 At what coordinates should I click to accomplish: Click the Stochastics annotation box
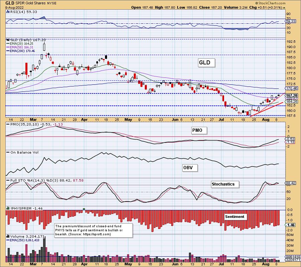click(225, 184)
